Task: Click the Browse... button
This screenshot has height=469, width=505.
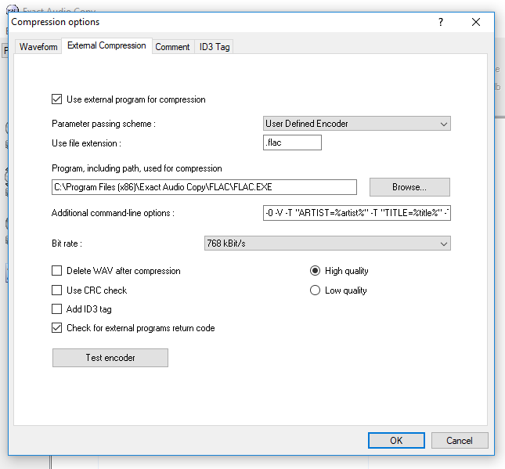Action: coord(409,187)
